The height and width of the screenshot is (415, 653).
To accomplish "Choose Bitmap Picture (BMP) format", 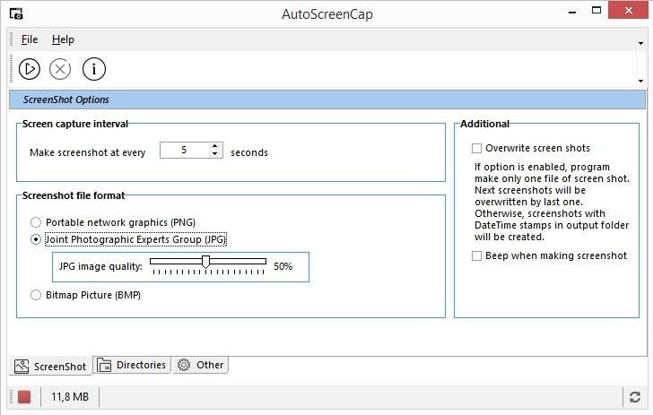I will point(36,295).
